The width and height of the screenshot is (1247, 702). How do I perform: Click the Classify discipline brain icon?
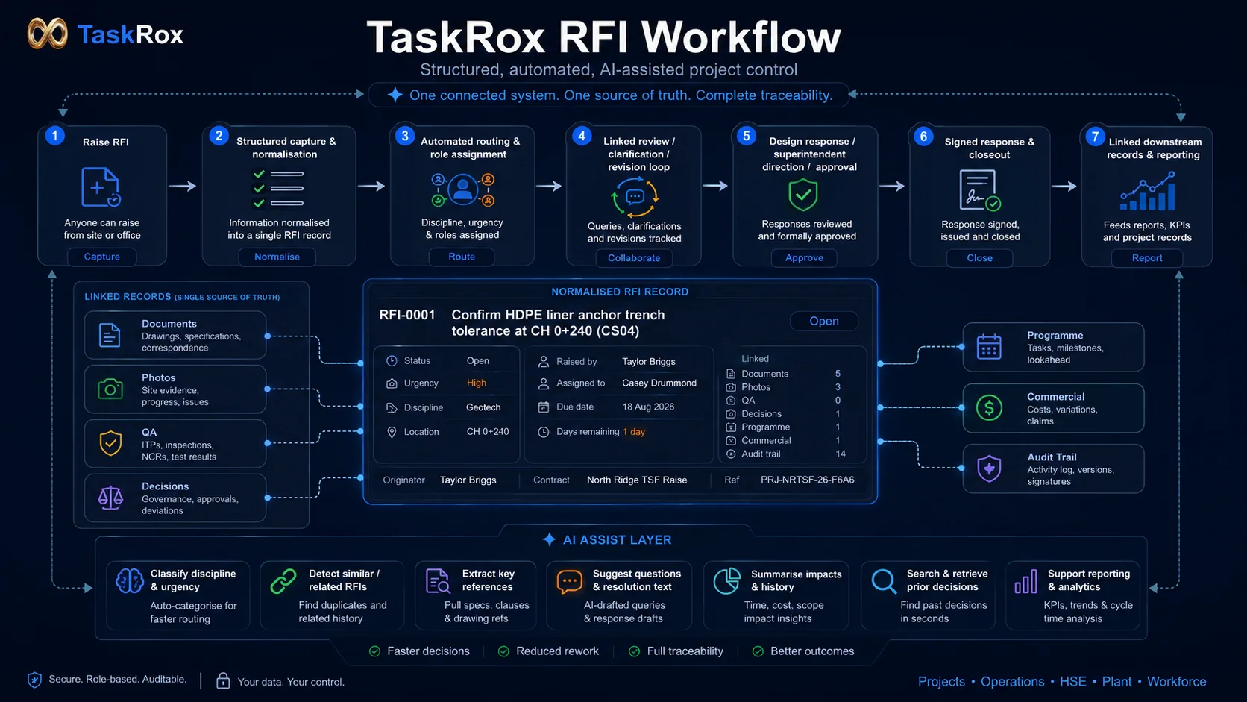(x=130, y=580)
